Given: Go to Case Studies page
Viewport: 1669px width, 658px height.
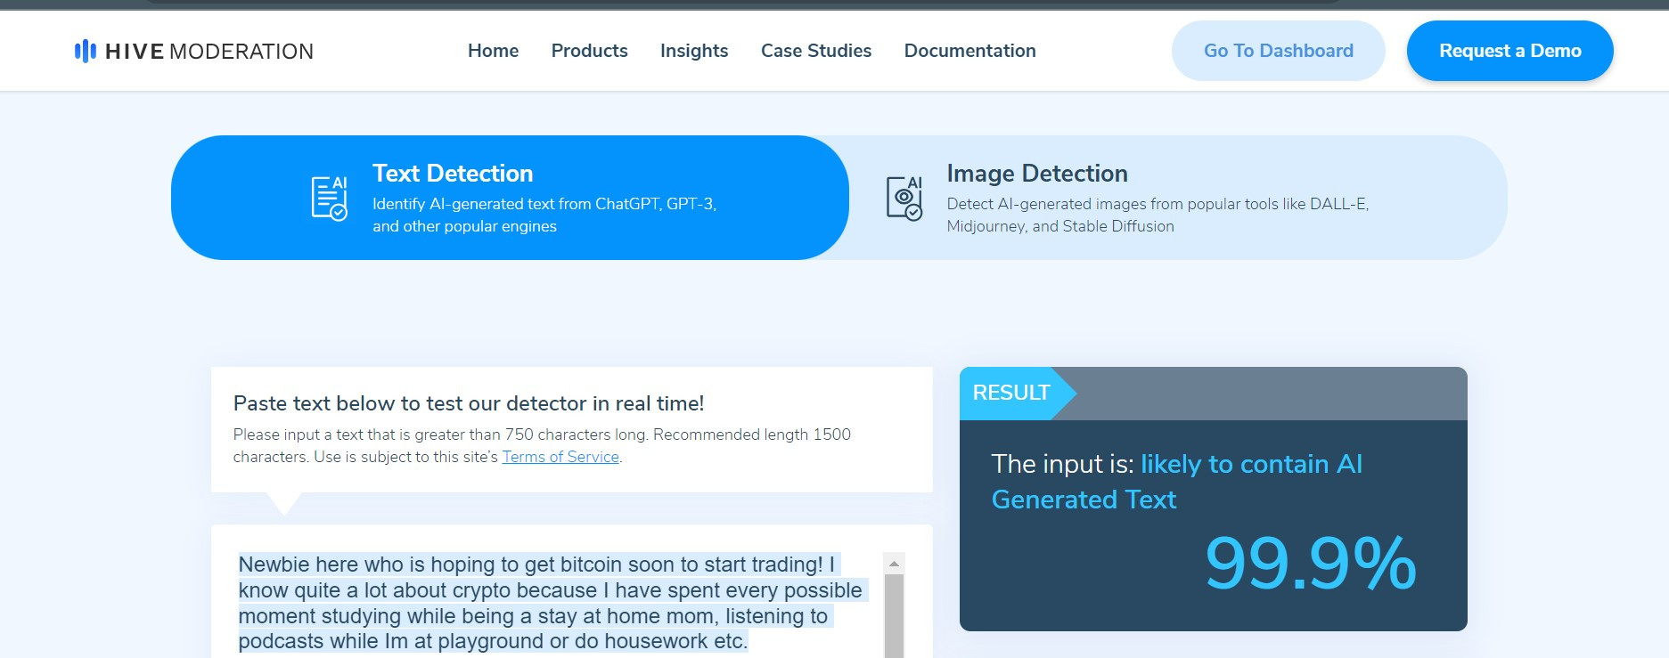Looking at the screenshot, I should click(816, 51).
